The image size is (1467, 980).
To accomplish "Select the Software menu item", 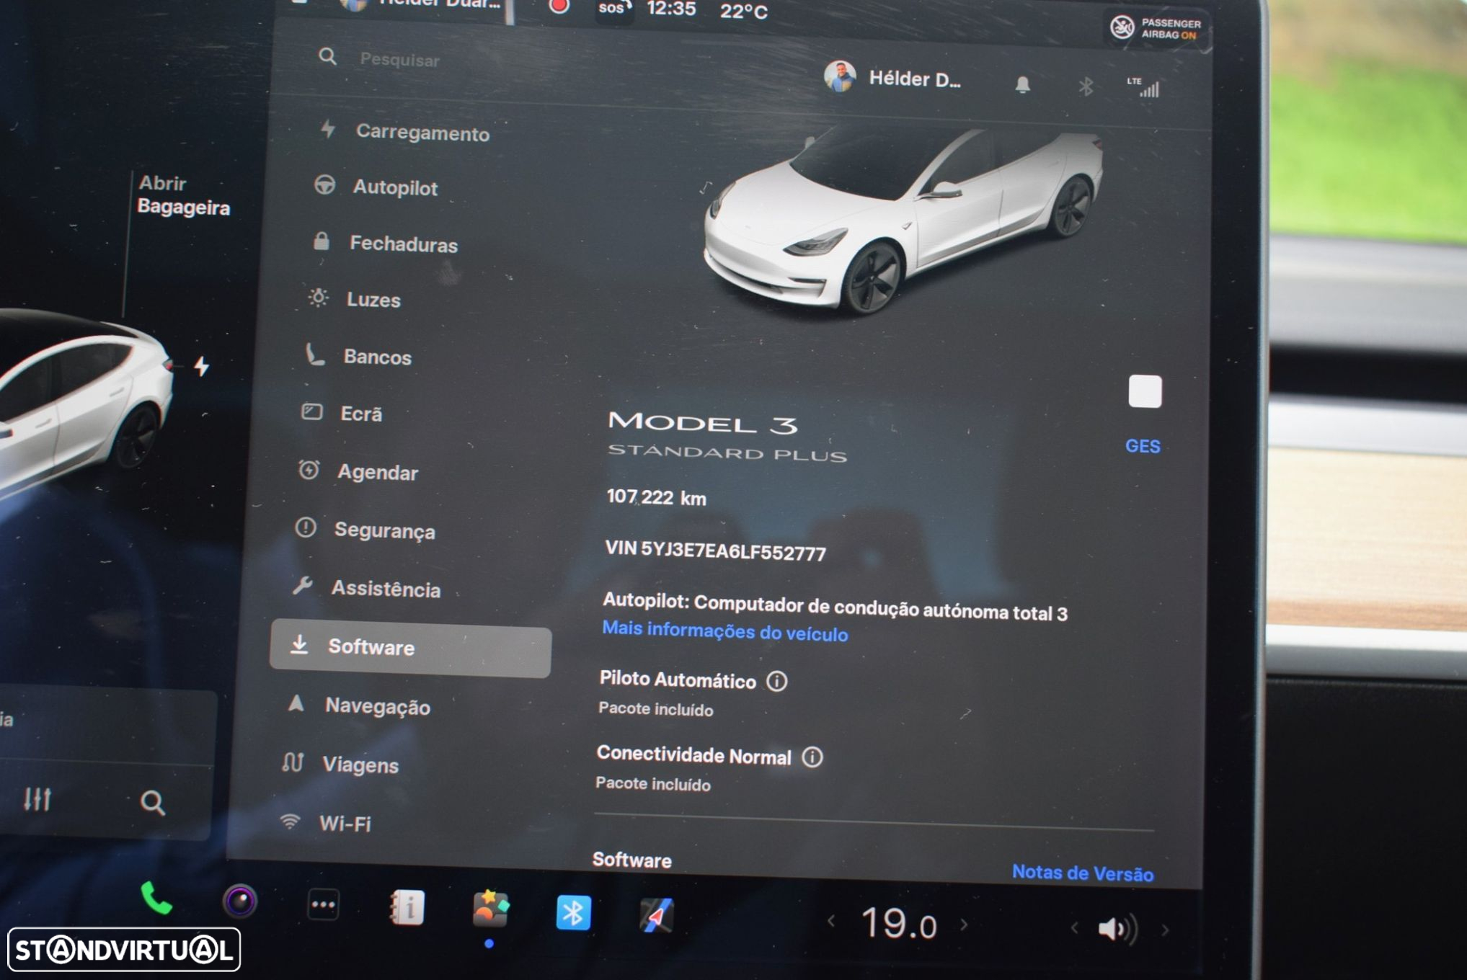I will click(411, 647).
